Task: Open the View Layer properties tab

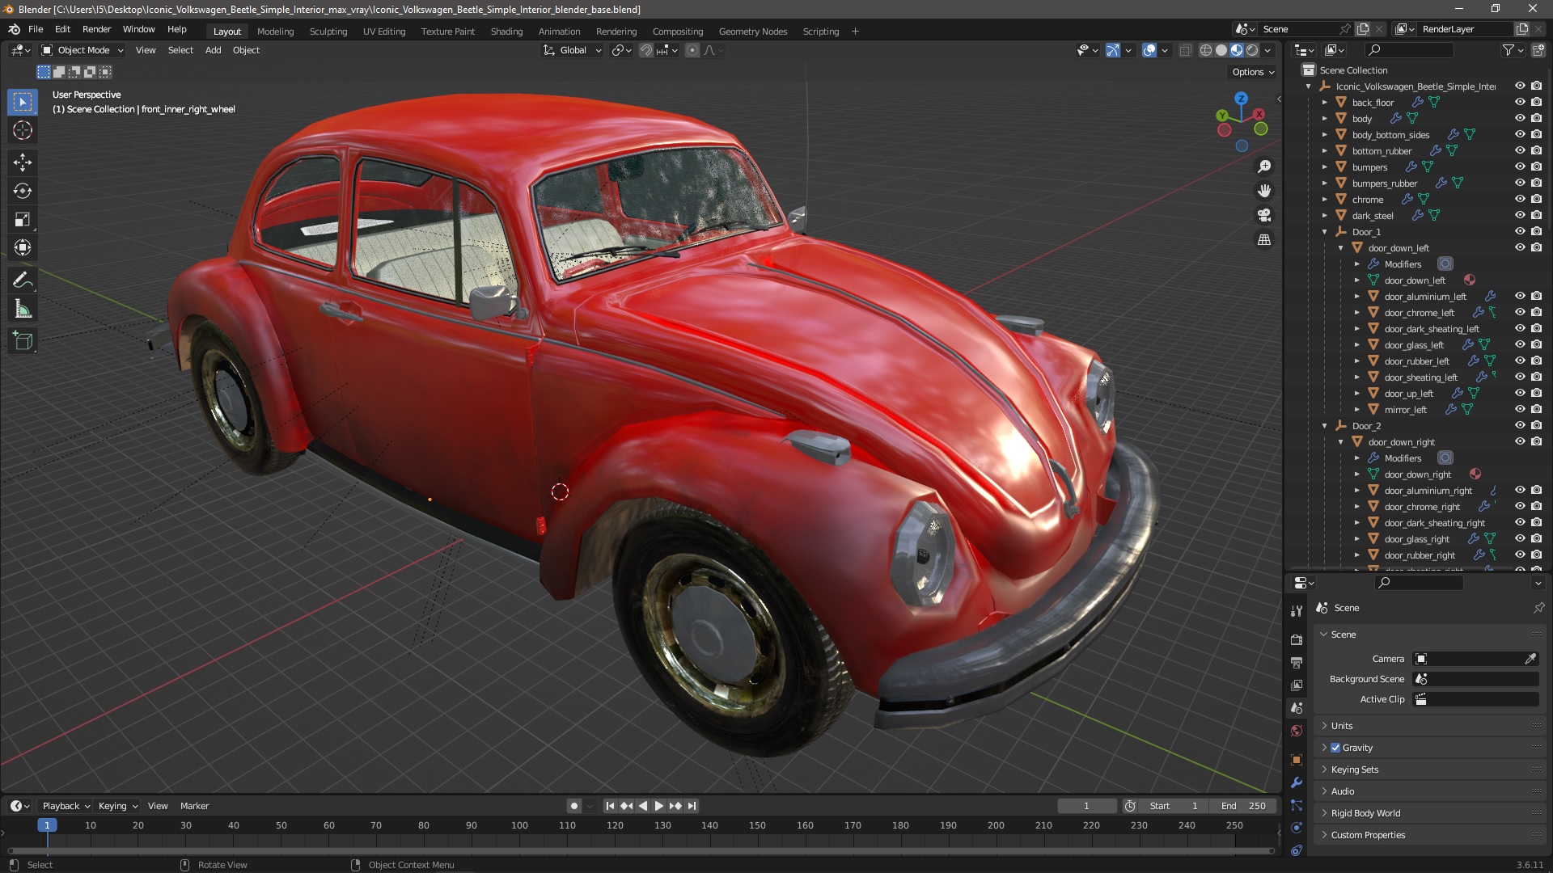Action: (x=1297, y=685)
